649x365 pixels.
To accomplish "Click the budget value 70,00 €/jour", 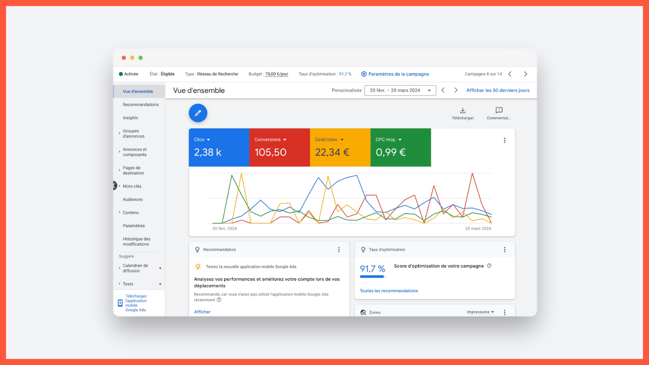I will click(x=277, y=74).
